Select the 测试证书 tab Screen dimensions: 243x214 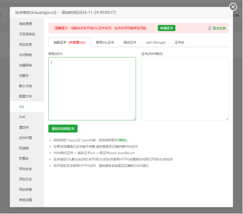pos(130,42)
